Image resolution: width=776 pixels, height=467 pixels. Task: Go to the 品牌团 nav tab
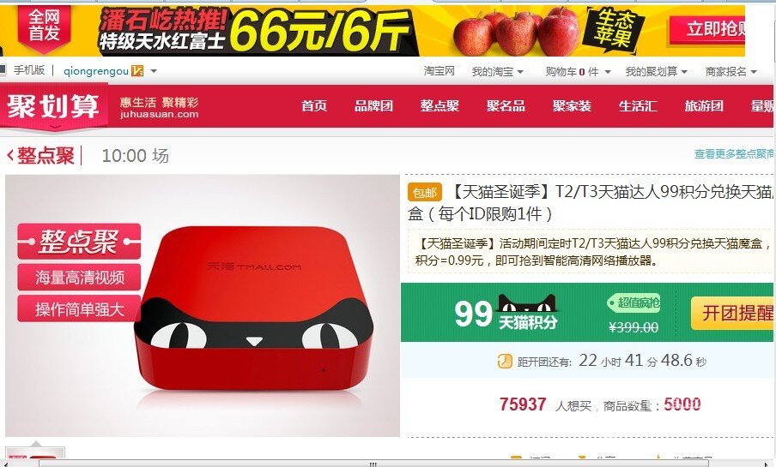pos(373,105)
